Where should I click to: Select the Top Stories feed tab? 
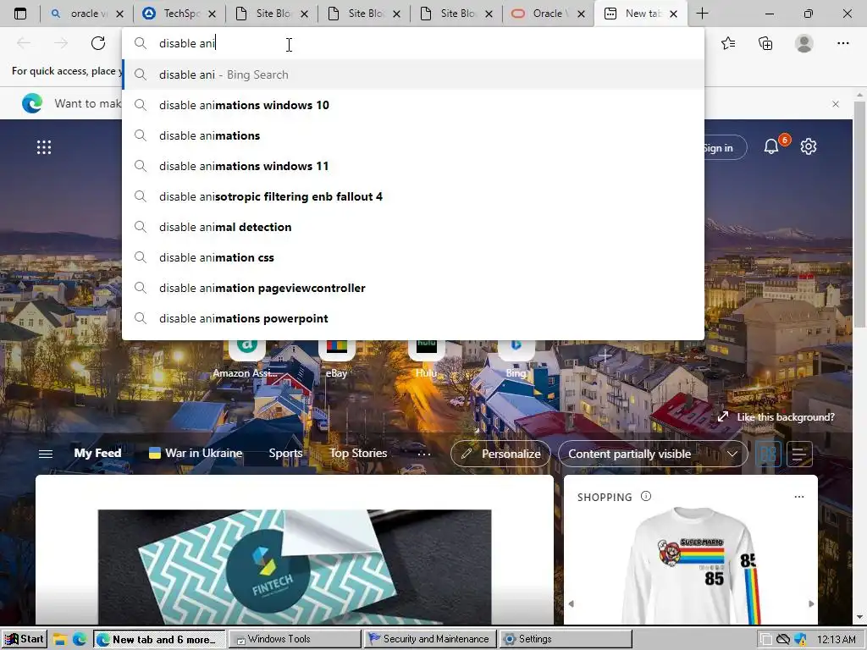click(x=358, y=454)
